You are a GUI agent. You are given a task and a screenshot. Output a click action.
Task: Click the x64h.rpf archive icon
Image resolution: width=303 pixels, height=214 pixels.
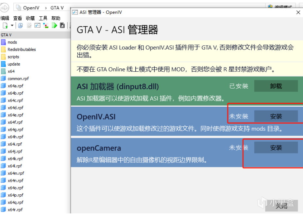click(3, 137)
